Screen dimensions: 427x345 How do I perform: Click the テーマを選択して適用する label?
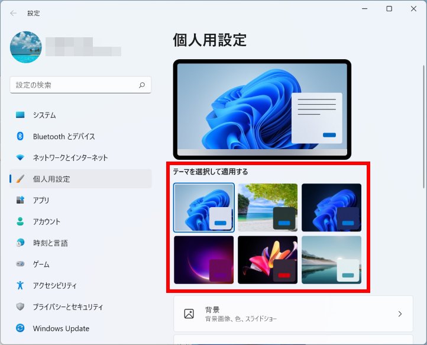click(x=211, y=172)
